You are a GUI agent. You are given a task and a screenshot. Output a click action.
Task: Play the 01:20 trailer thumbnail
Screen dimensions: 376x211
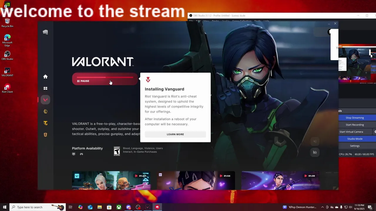pos(280,180)
